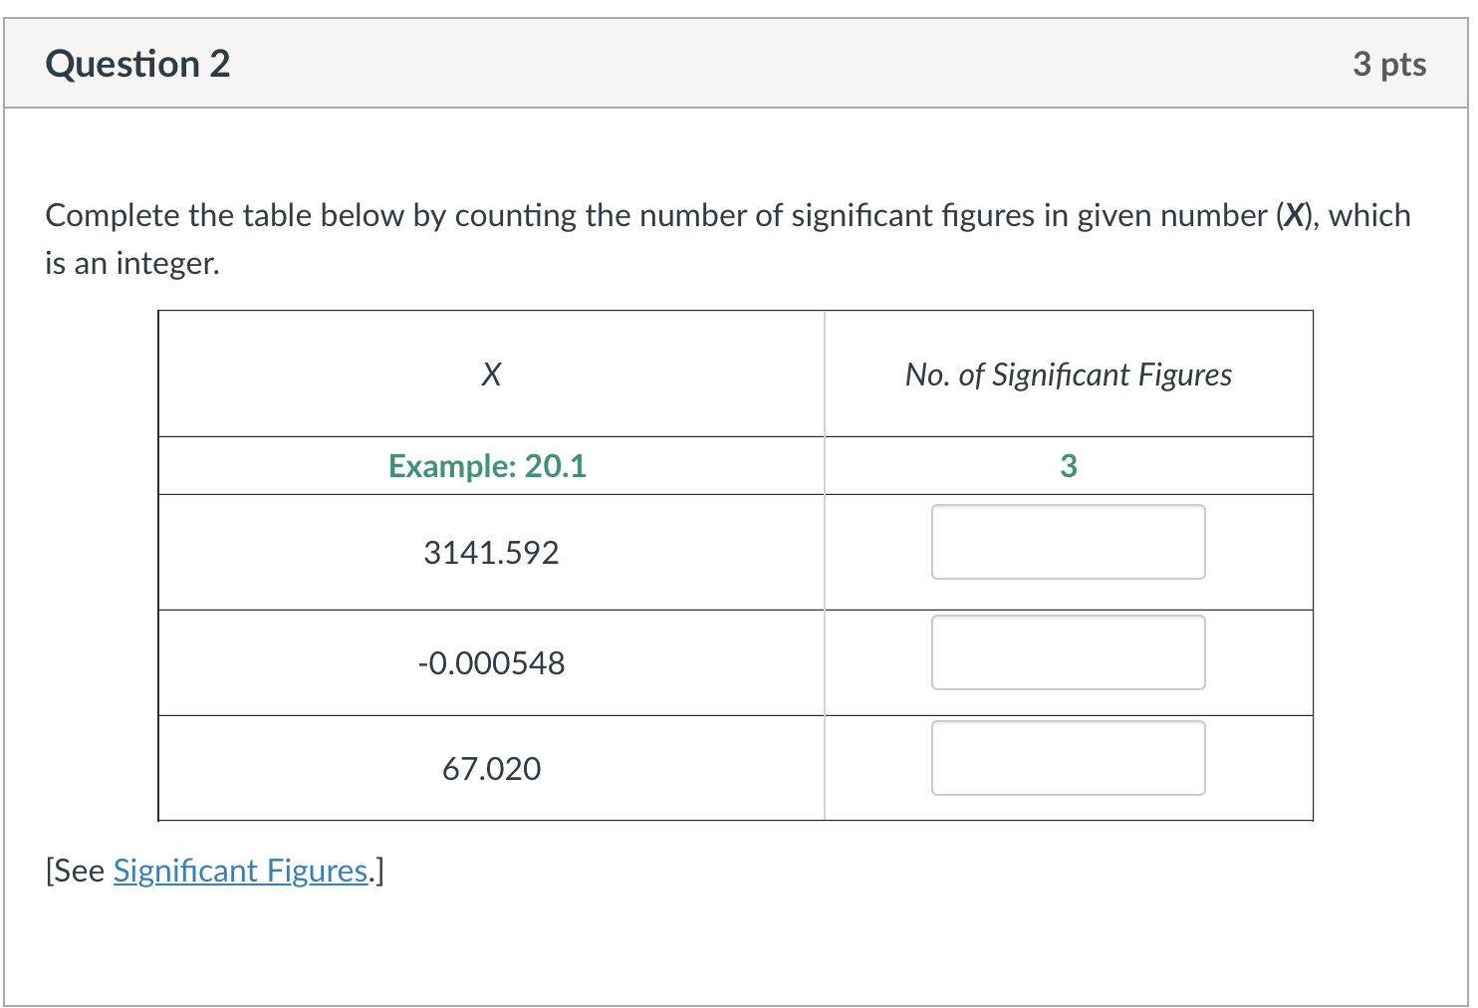Select the Question 2 heading
Image resolution: width=1478 pixels, height=1008 pixels.
tap(137, 64)
